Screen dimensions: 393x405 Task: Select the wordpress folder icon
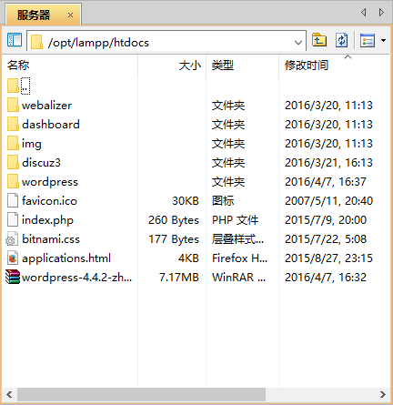coord(13,182)
